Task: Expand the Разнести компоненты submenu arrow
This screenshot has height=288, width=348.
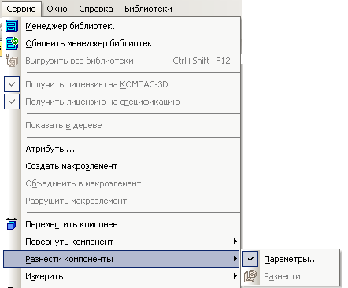Action: 235,259
